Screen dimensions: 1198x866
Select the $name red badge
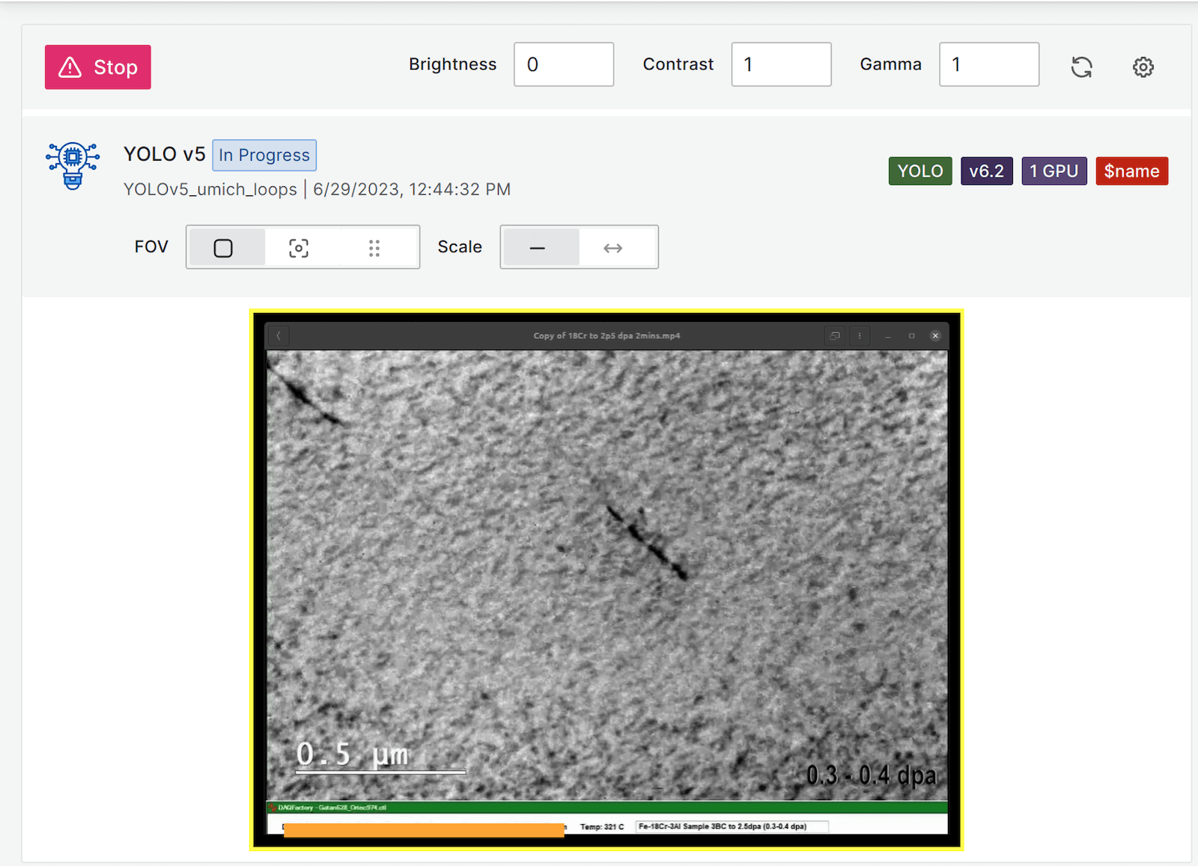tap(1131, 171)
